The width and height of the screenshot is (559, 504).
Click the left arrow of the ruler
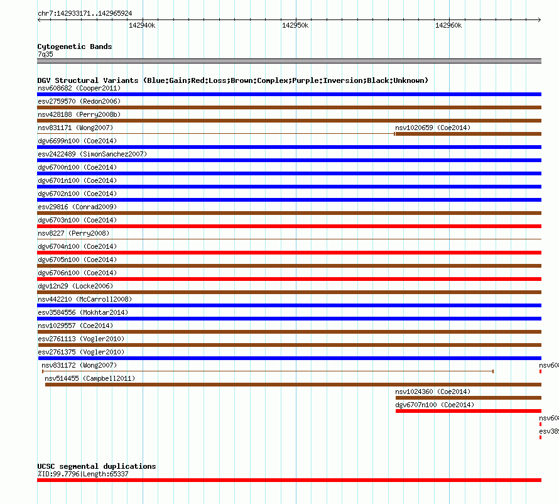pyautogui.click(x=39, y=19)
